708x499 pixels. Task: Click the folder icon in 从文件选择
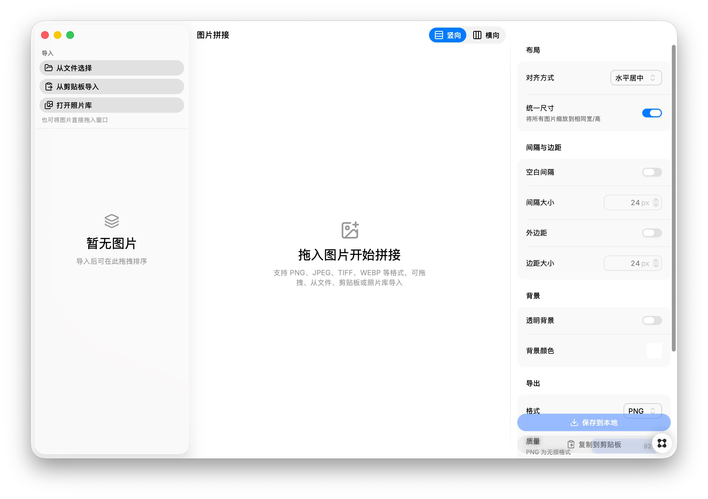click(x=48, y=68)
